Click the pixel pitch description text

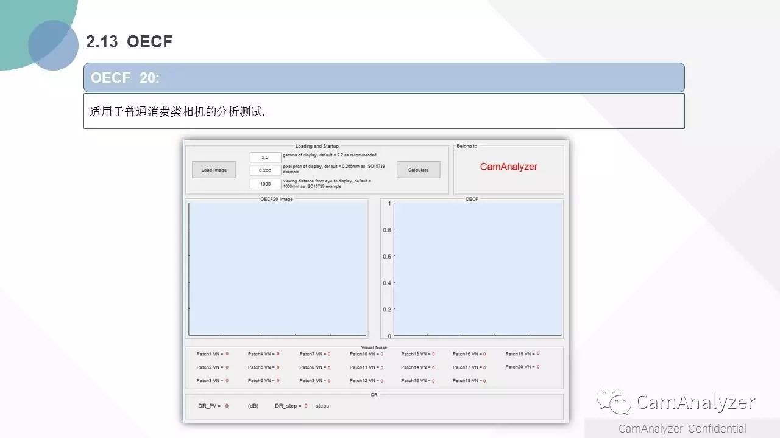pyautogui.click(x=334, y=169)
